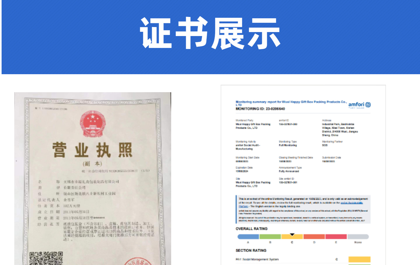Click the Monitoring summary report title line

[291, 103]
